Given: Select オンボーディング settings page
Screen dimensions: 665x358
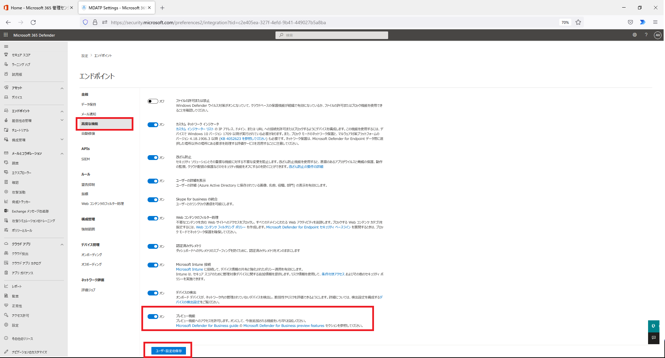Looking at the screenshot, I should point(92,255).
